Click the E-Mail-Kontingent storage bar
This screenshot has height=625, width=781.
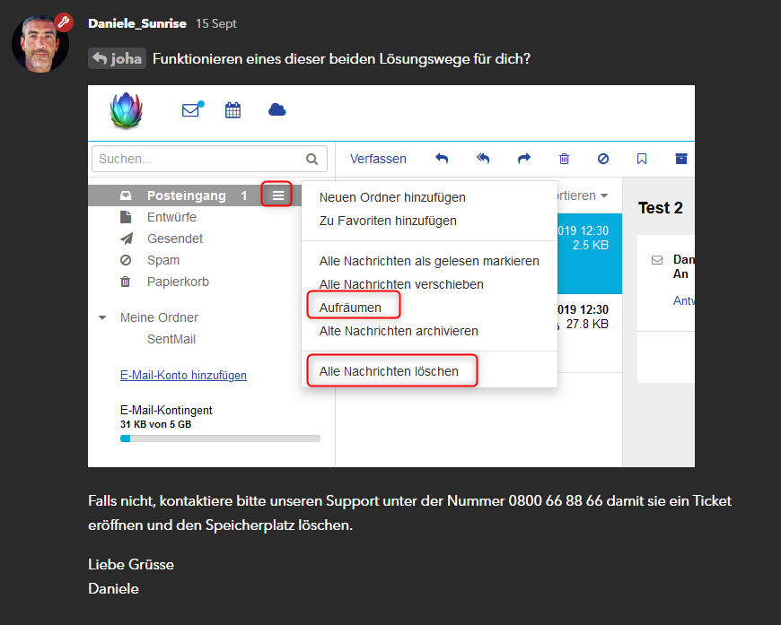pos(220,438)
